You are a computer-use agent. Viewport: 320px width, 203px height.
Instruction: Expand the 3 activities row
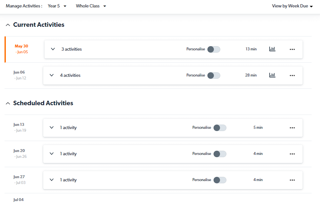[x=53, y=49]
